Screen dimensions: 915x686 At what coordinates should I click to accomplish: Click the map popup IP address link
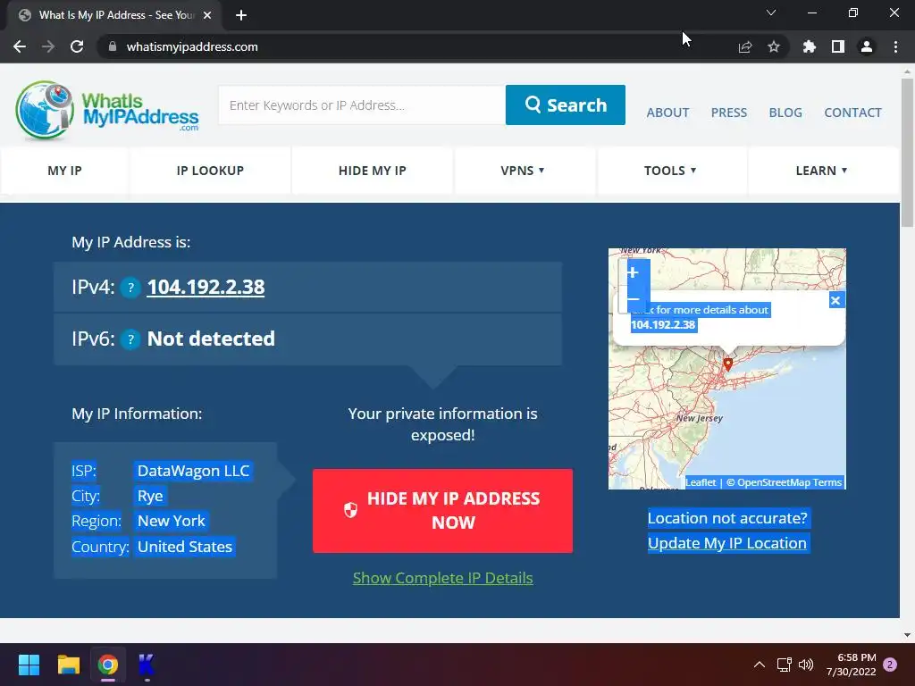click(x=663, y=325)
